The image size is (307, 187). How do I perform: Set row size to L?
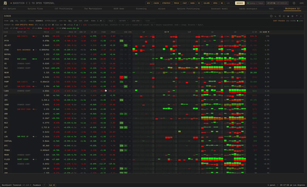tap(104, 21)
